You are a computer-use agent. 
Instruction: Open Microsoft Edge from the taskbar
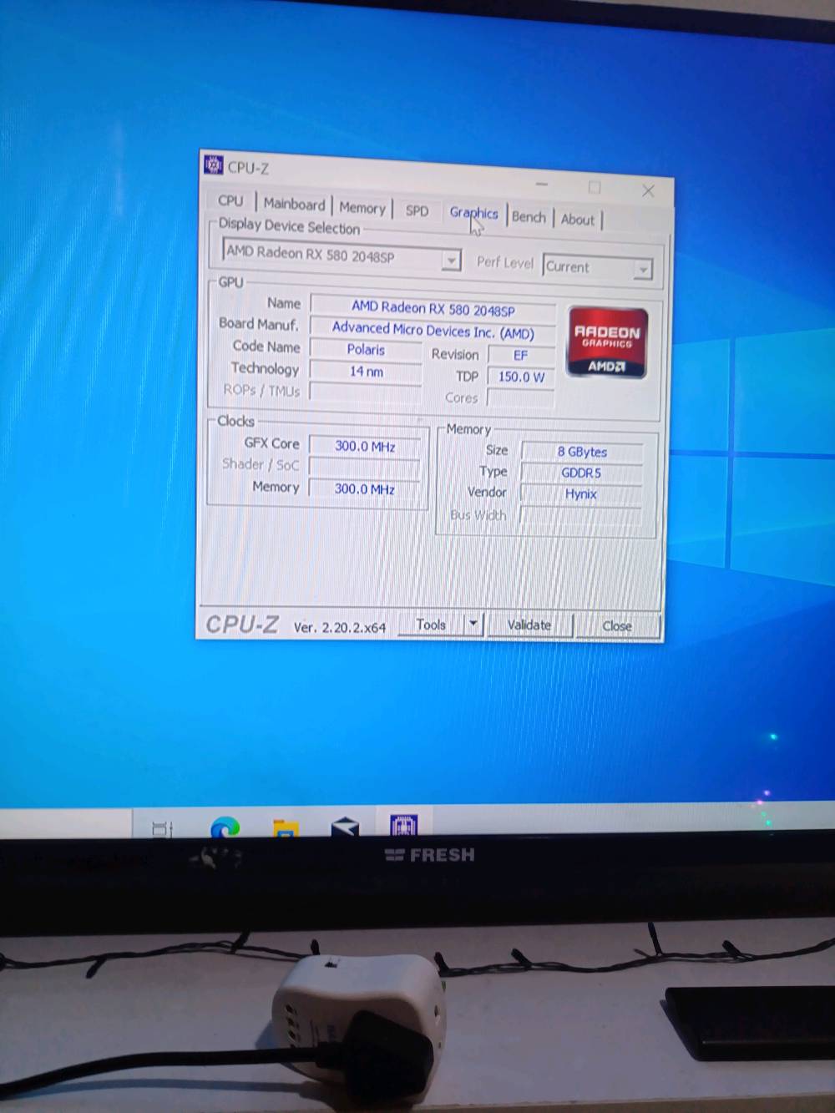[x=225, y=827]
